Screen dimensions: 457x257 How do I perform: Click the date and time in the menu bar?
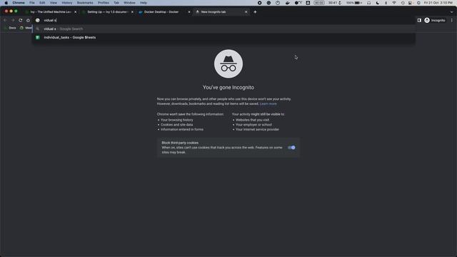[x=438, y=3]
